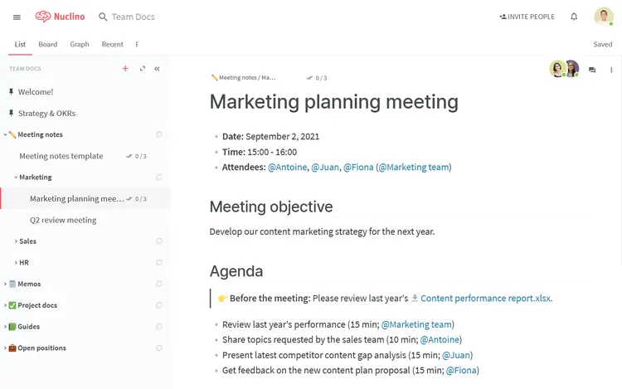Expand the Memos collection

pyautogui.click(x=5, y=284)
